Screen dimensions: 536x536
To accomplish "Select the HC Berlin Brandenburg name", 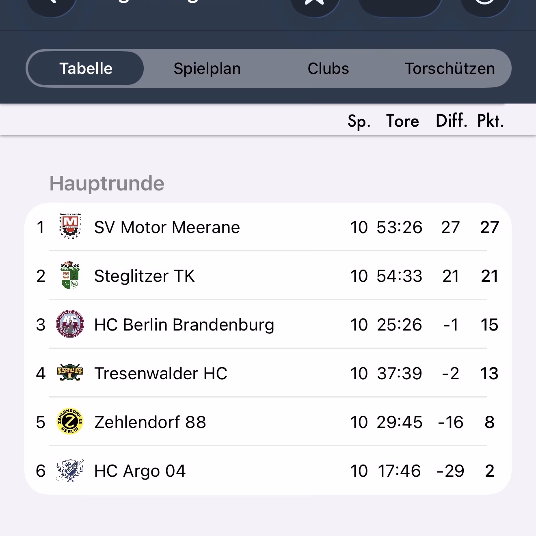I will [x=184, y=325].
